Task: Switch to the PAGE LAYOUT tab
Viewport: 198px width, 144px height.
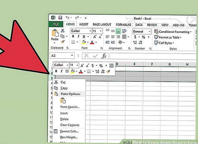Action: (x=102, y=25)
